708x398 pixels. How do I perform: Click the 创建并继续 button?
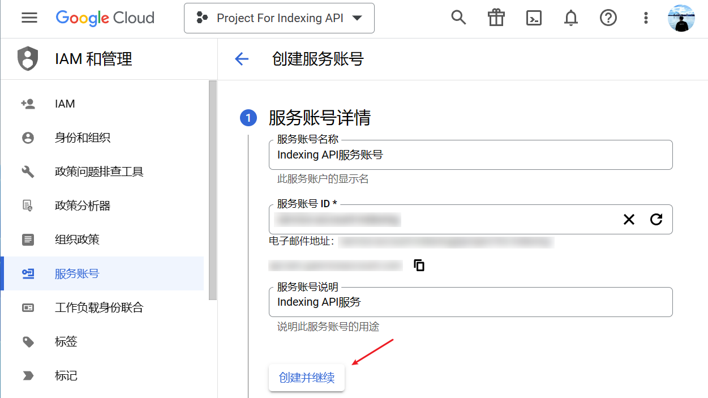pos(307,378)
